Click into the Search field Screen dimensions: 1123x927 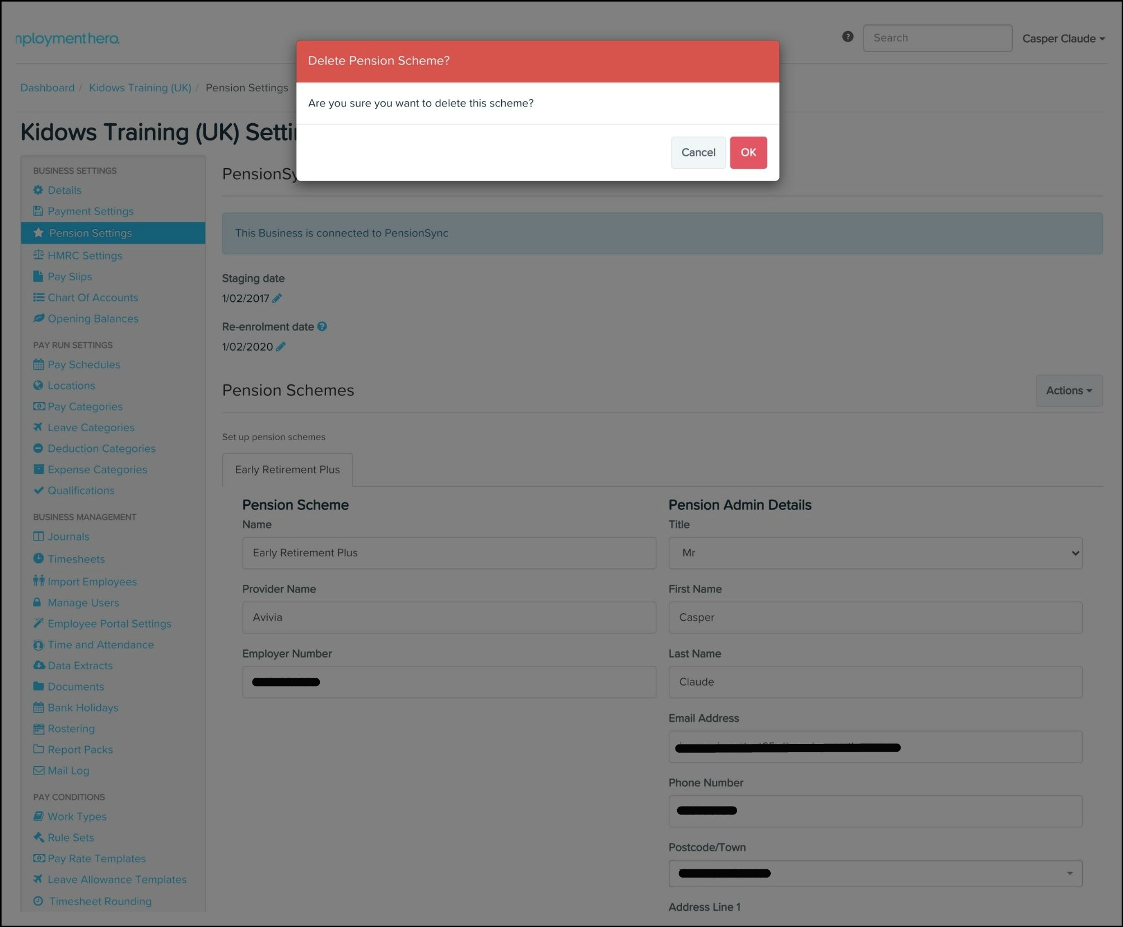(x=937, y=38)
